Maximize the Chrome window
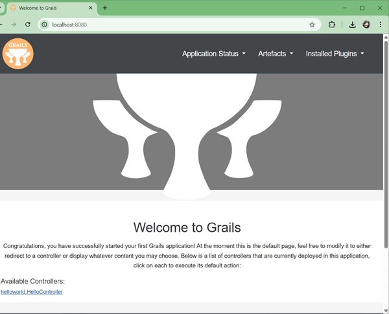This screenshot has width=389, height=314. pos(362,8)
